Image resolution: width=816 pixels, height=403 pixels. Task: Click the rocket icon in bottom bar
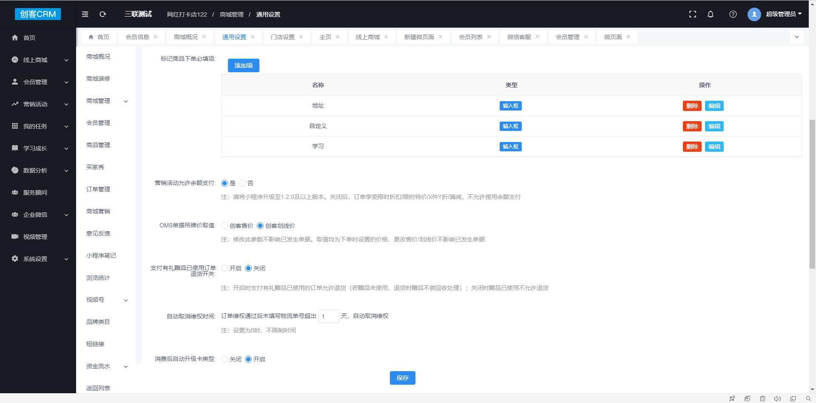pyautogui.click(x=732, y=399)
